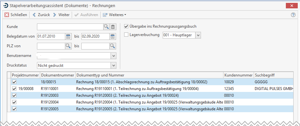The width and height of the screenshot is (300, 126).
Task: Select Rechnung R19120004 description cell
Action: pyautogui.click(x=150, y=102)
